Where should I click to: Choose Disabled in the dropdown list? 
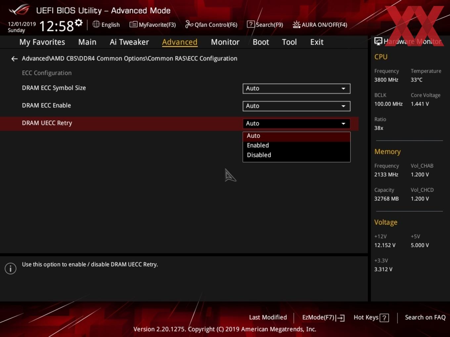click(296, 155)
